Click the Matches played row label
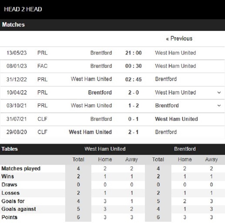Image resolution: width=225 pixels, height=223 pixels. [21, 169]
